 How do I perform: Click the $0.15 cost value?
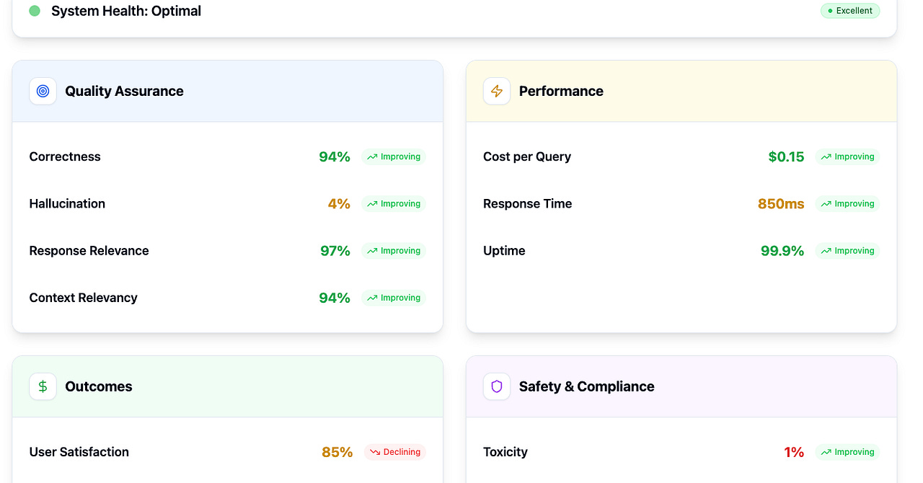786,156
